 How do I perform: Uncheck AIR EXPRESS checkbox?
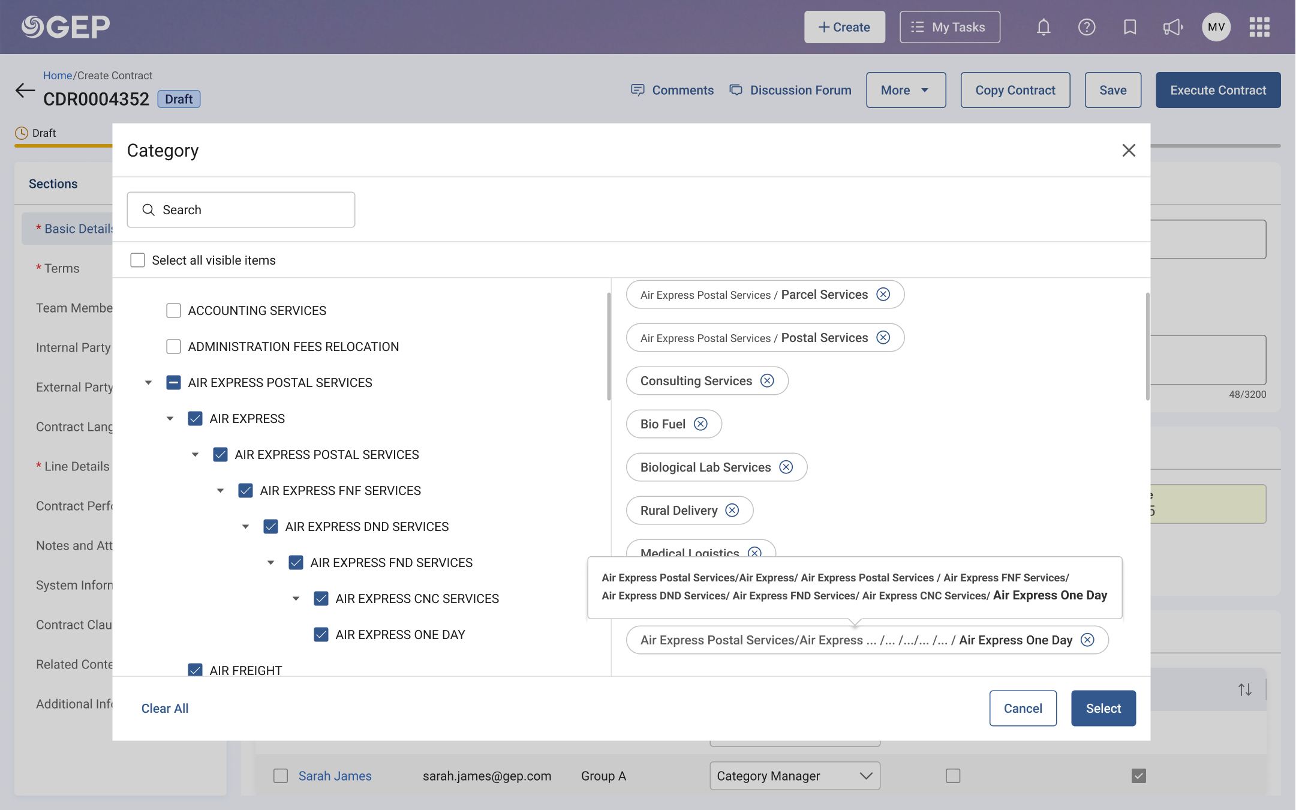tap(196, 419)
